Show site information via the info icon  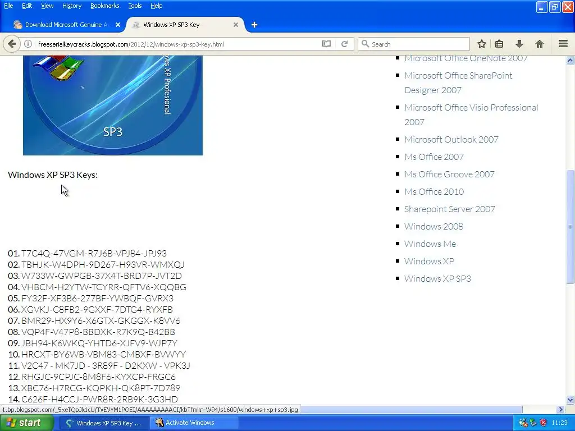[x=28, y=44]
